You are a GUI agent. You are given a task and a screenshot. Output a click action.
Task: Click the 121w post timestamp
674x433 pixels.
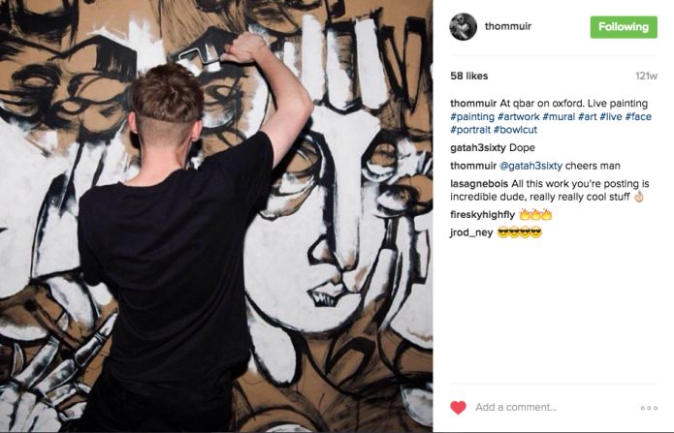(x=646, y=76)
